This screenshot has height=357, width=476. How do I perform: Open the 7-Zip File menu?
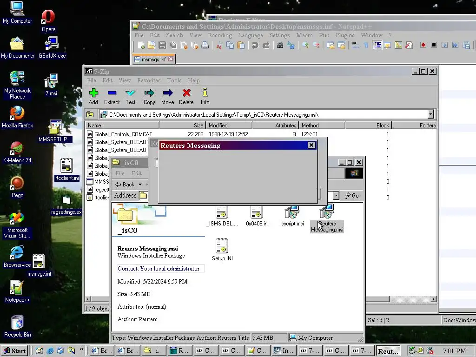[x=92, y=80]
